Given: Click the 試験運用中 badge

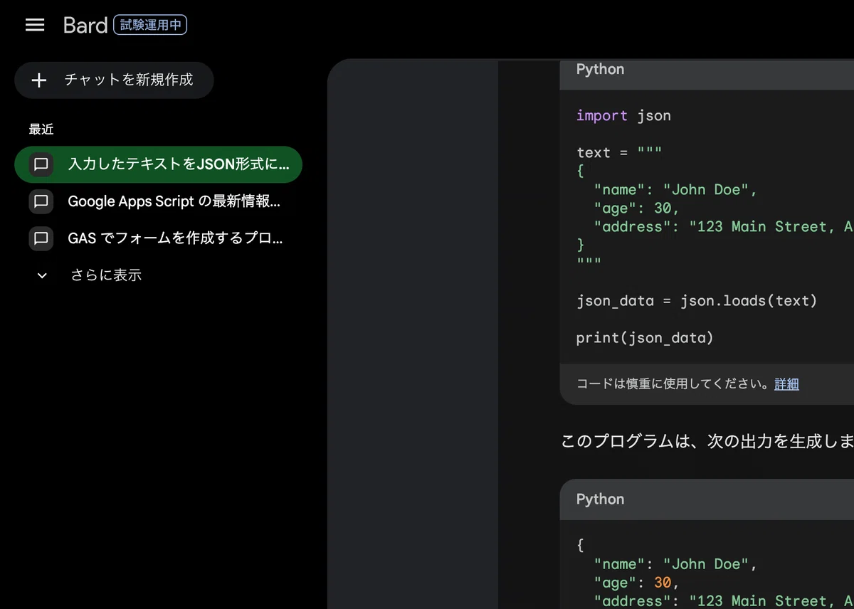Looking at the screenshot, I should [x=150, y=26].
